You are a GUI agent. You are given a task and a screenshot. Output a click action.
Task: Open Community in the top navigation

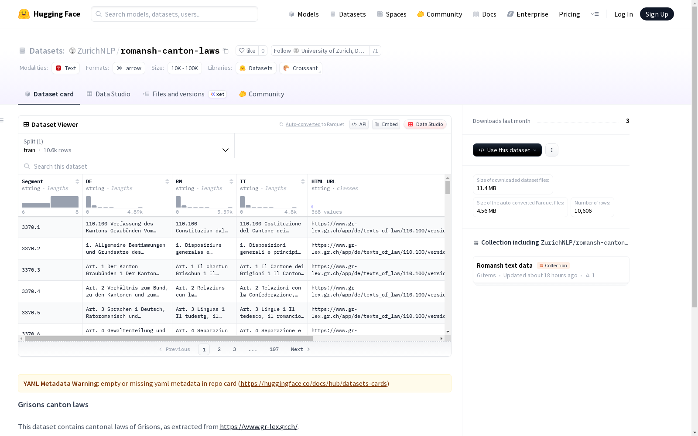[x=440, y=14]
